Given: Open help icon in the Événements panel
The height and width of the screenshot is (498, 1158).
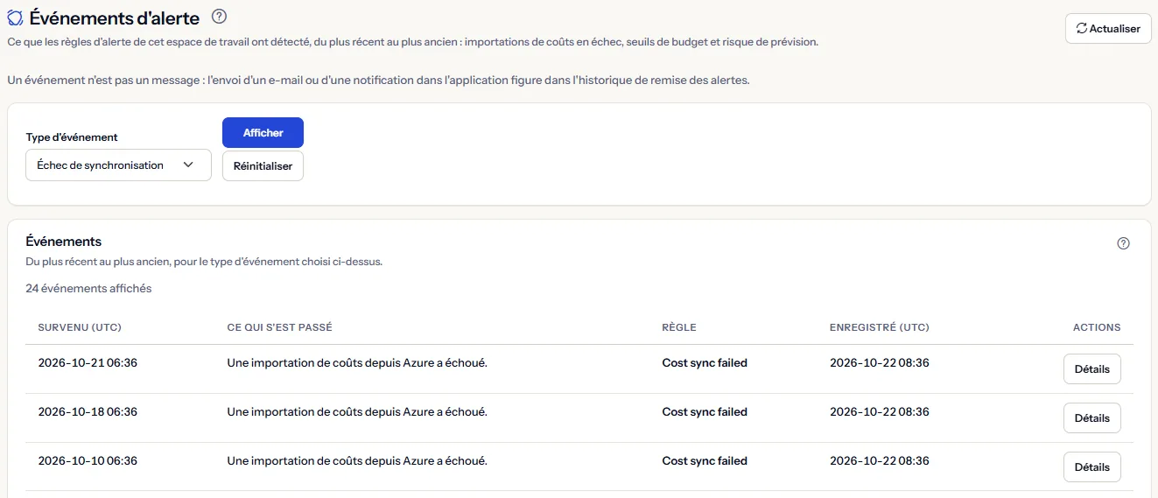Looking at the screenshot, I should [1124, 243].
